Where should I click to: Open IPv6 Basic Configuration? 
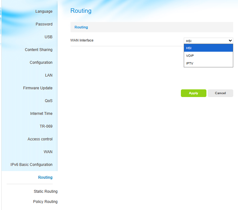[x=31, y=165]
